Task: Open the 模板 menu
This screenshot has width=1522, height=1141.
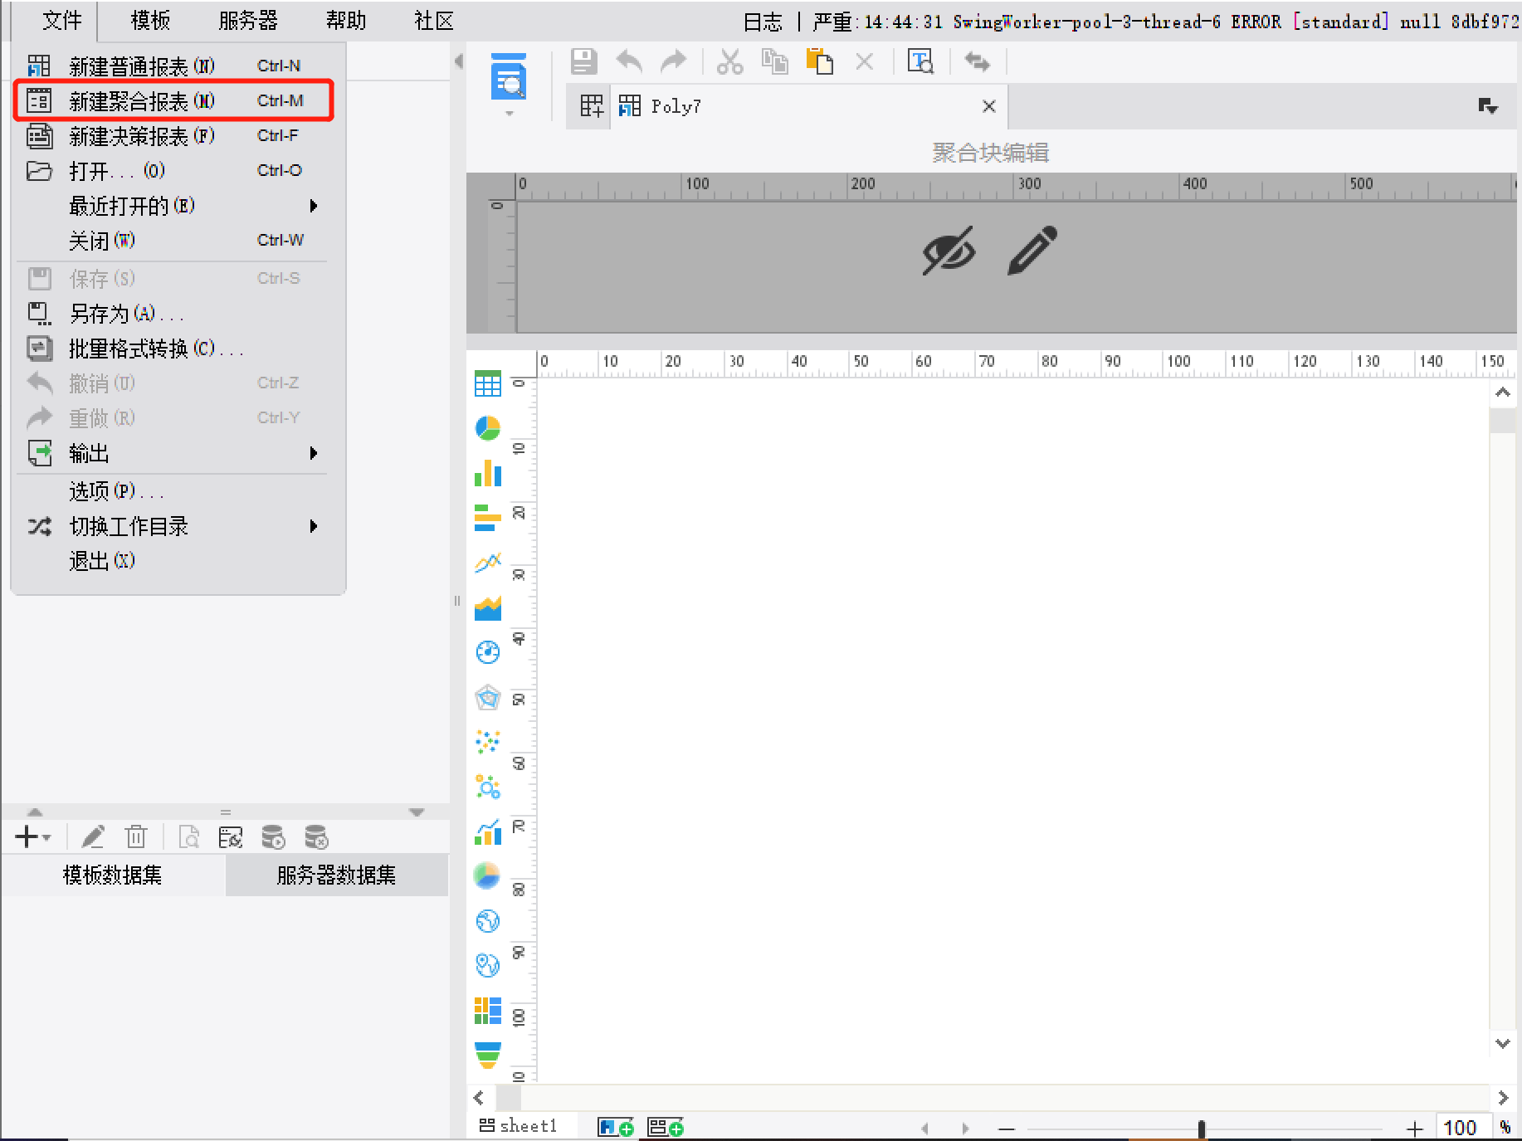Action: [x=151, y=21]
